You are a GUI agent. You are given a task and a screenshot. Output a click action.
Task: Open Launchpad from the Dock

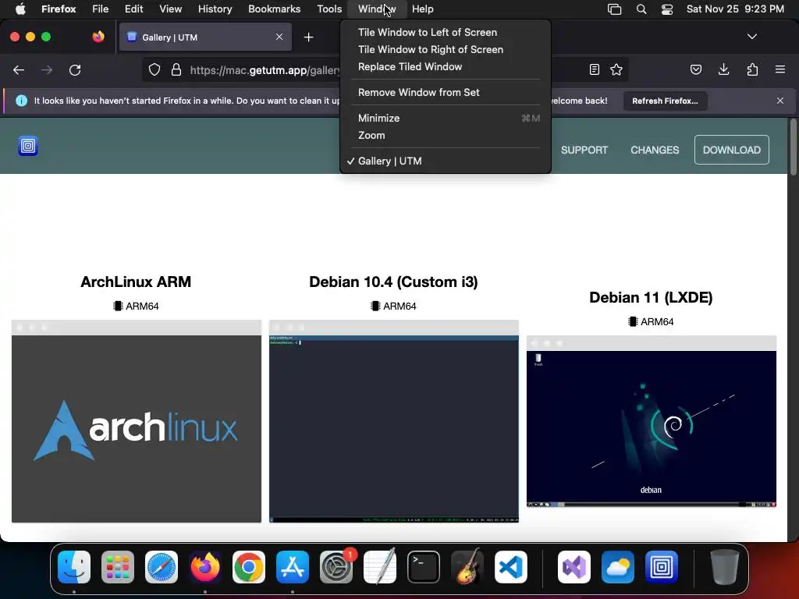(118, 567)
